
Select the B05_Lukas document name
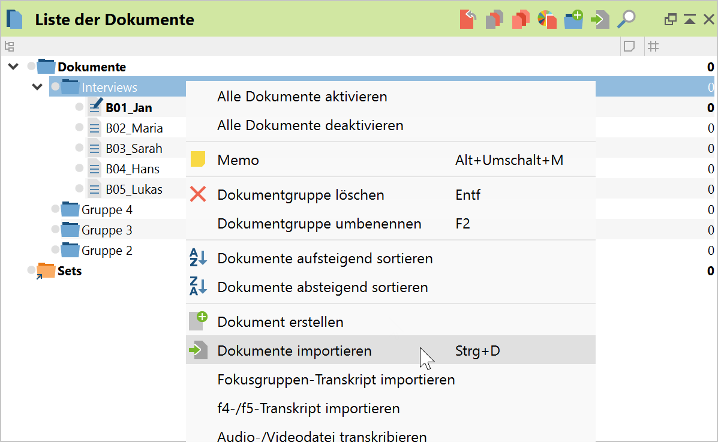pyautogui.click(x=134, y=190)
